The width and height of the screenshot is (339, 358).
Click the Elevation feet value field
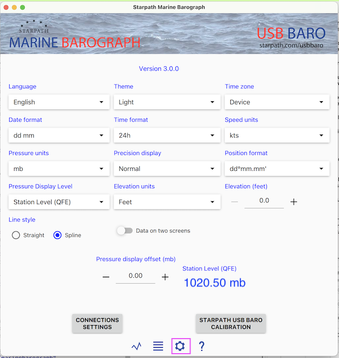[x=264, y=201]
